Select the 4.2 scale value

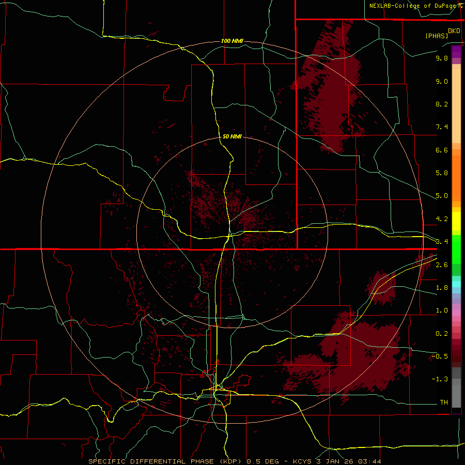coord(442,219)
